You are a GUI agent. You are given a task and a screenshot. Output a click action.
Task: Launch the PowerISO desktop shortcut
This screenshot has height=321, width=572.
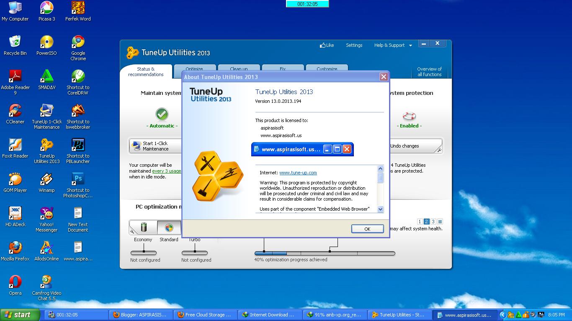pyautogui.click(x=46, y=46)
